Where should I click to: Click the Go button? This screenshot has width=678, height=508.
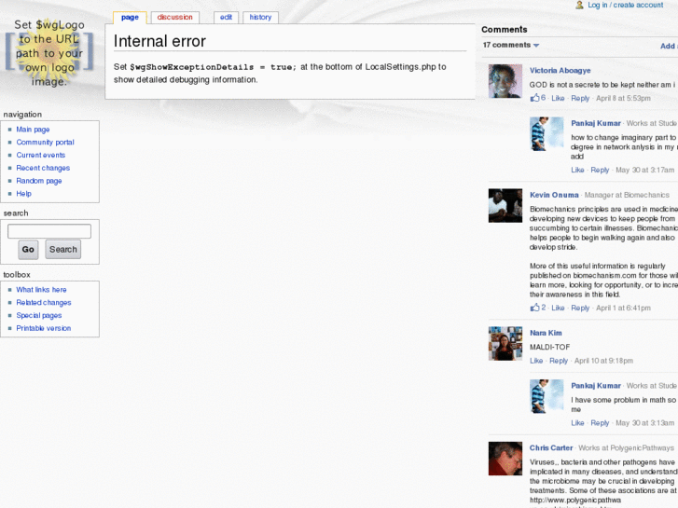(28, 250)
